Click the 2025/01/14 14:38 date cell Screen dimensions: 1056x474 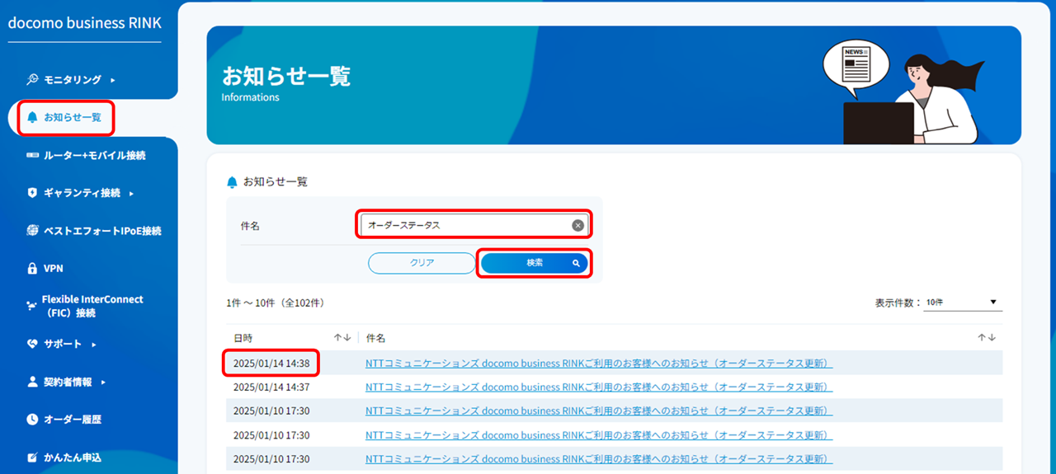pyautogui.click(x=271, y=364)
